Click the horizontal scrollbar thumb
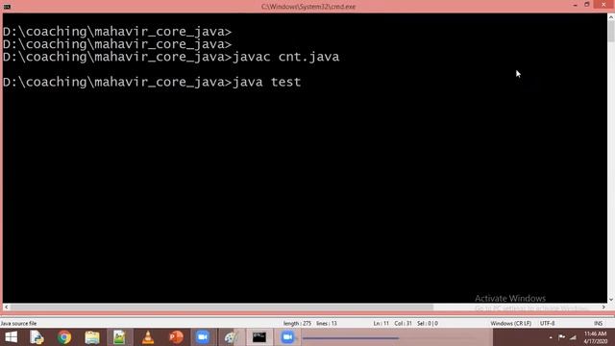 [222, 308]
